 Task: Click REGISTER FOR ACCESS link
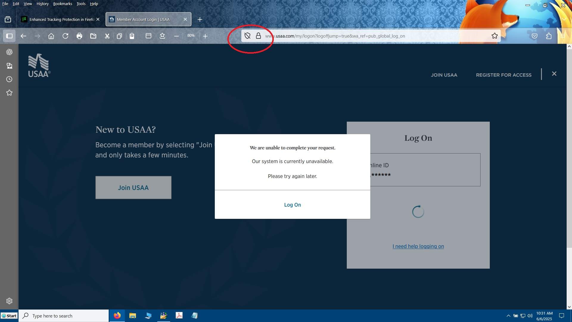[x=503, y=75]
